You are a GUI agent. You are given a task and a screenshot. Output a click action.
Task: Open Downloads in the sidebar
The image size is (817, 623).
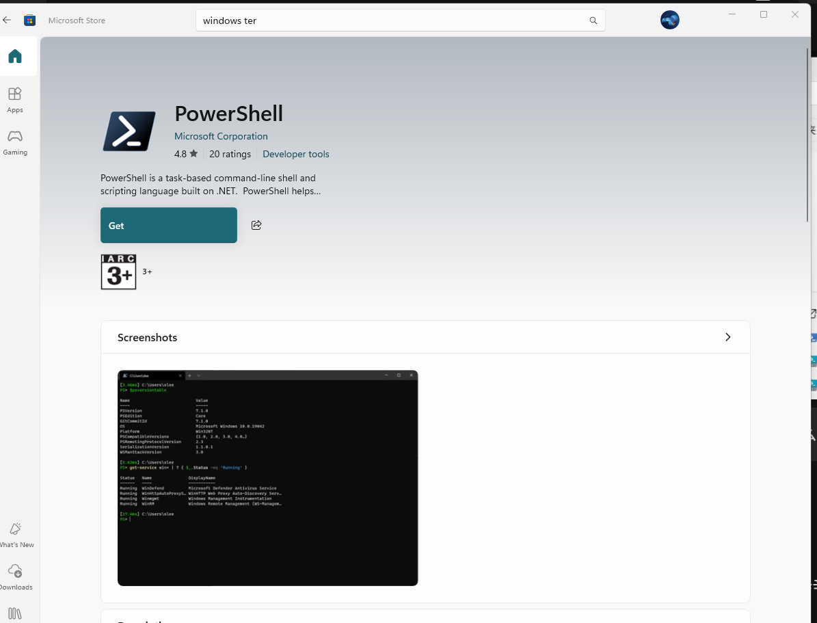tap(15, 577)
